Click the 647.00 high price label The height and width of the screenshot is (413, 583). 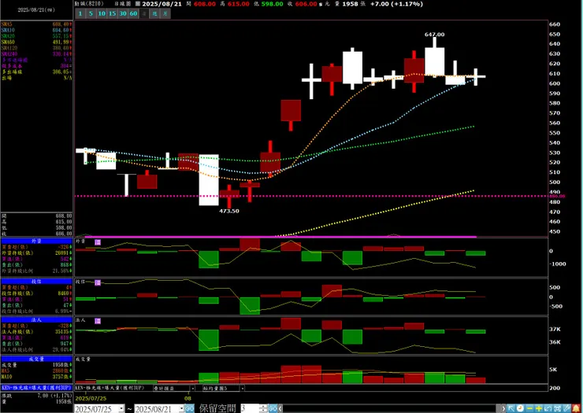click(x=434, y=34)
